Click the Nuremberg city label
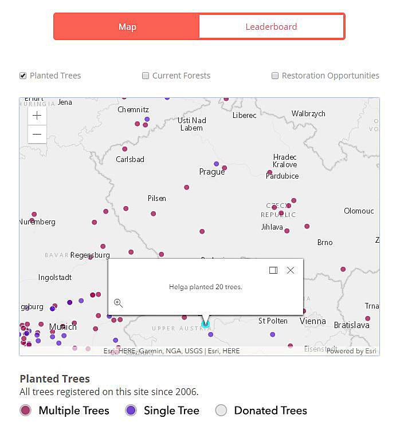This screenshot has width=400, height=430. point(37,222)
